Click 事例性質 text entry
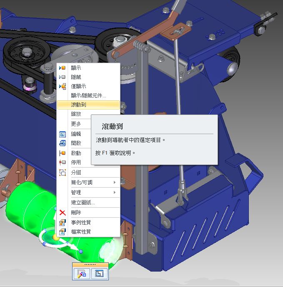 pyautogui.click(x=81, y=223)
